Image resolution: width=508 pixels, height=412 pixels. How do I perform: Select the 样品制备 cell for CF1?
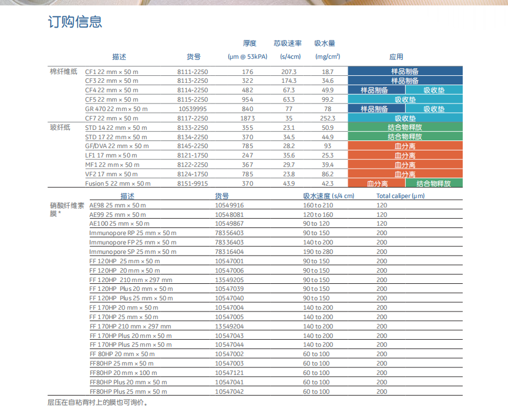point(405,71)
